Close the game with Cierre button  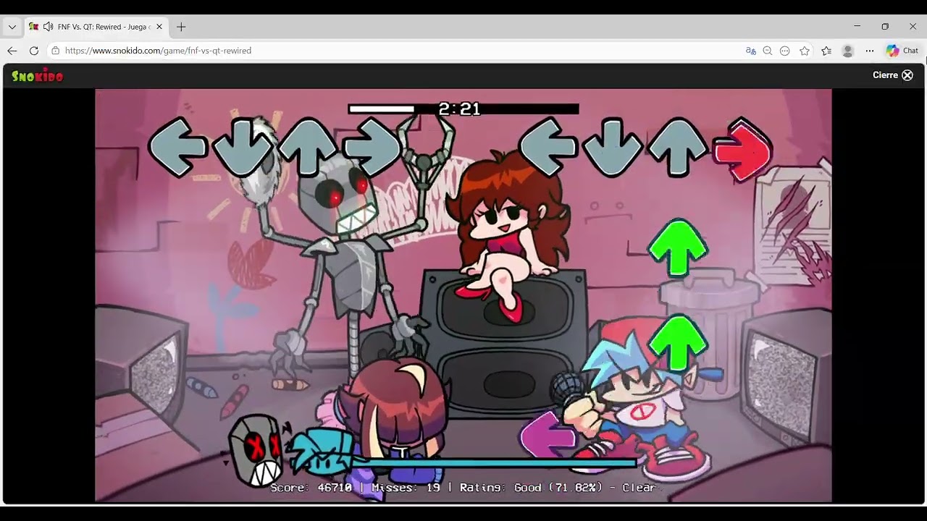[893, 75]
